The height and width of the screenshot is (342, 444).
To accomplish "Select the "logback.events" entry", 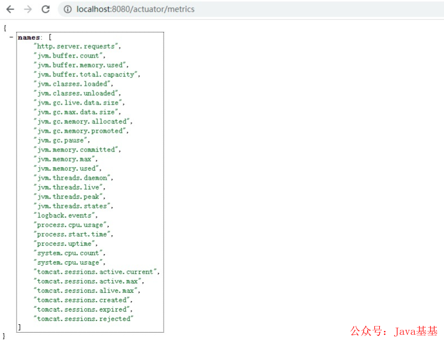I will pos(64,215).
